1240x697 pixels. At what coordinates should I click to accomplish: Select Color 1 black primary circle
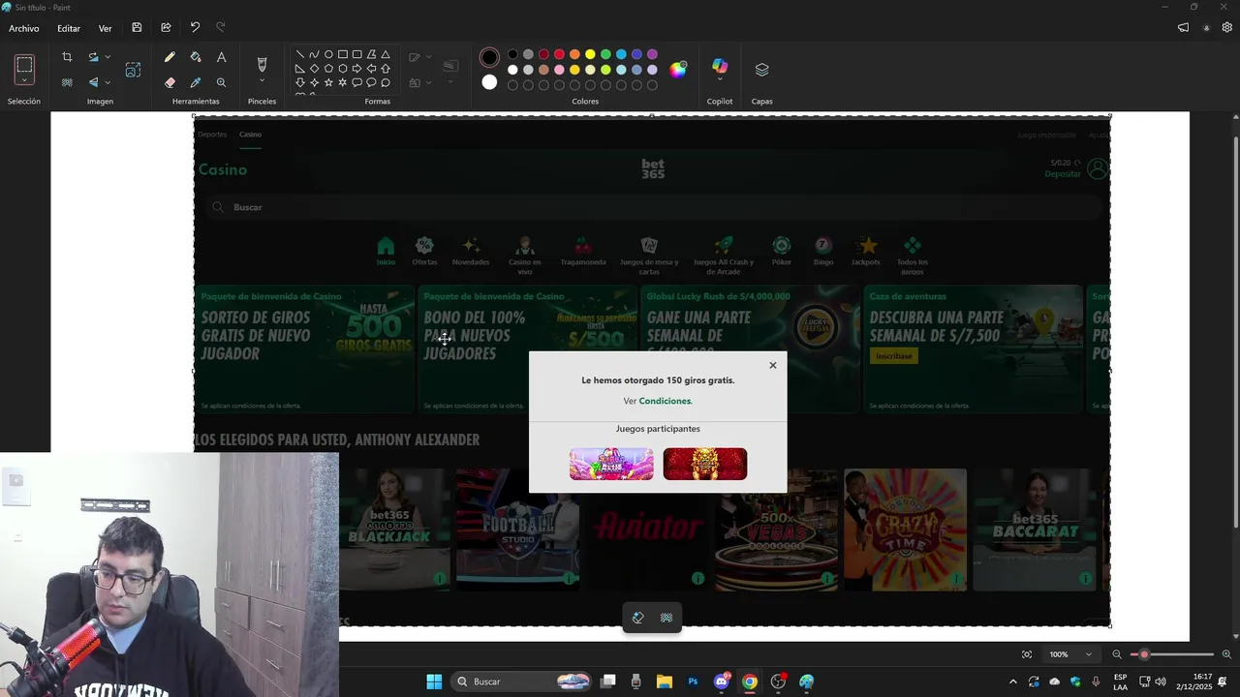[x=489, y=58]
